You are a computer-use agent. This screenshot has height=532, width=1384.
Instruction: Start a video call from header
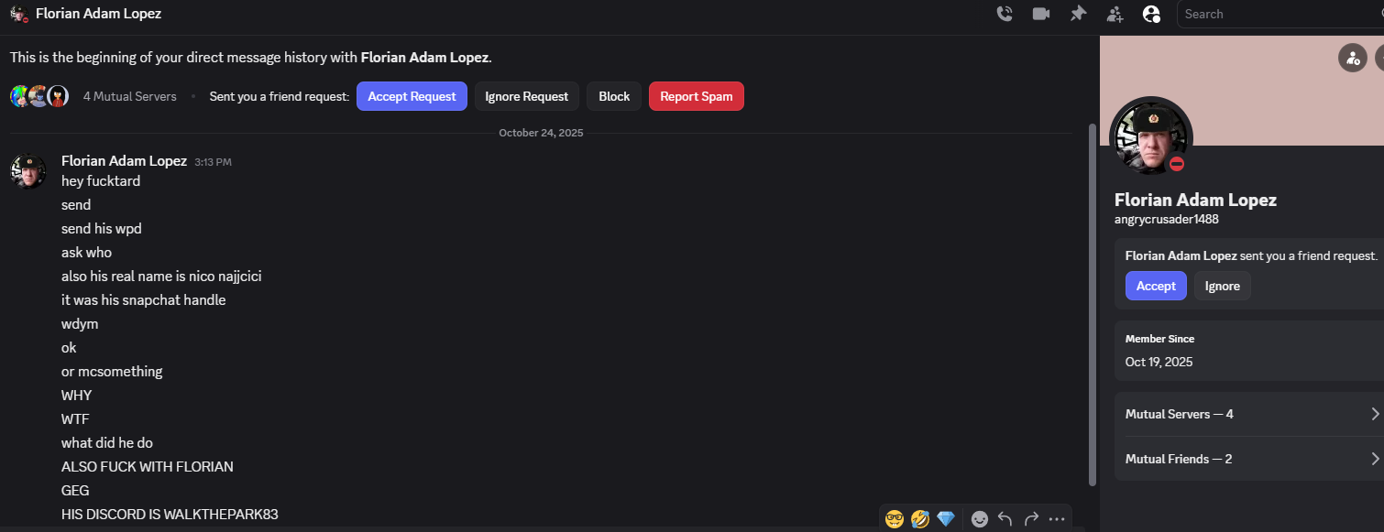point(1040,14)
